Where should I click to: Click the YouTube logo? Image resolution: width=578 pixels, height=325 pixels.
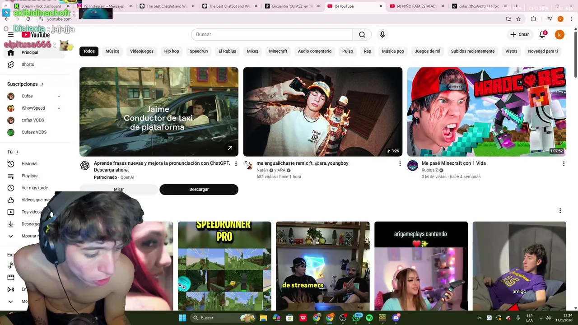(36, 35)
